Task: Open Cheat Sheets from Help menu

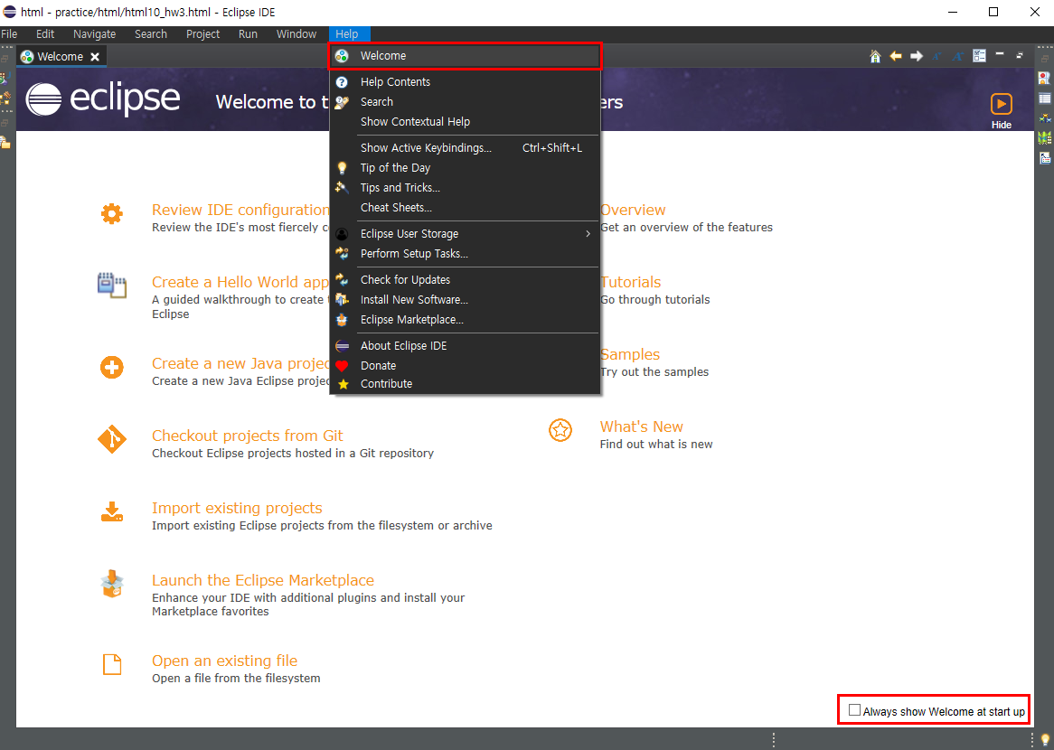Action: [x=465, y=208]
